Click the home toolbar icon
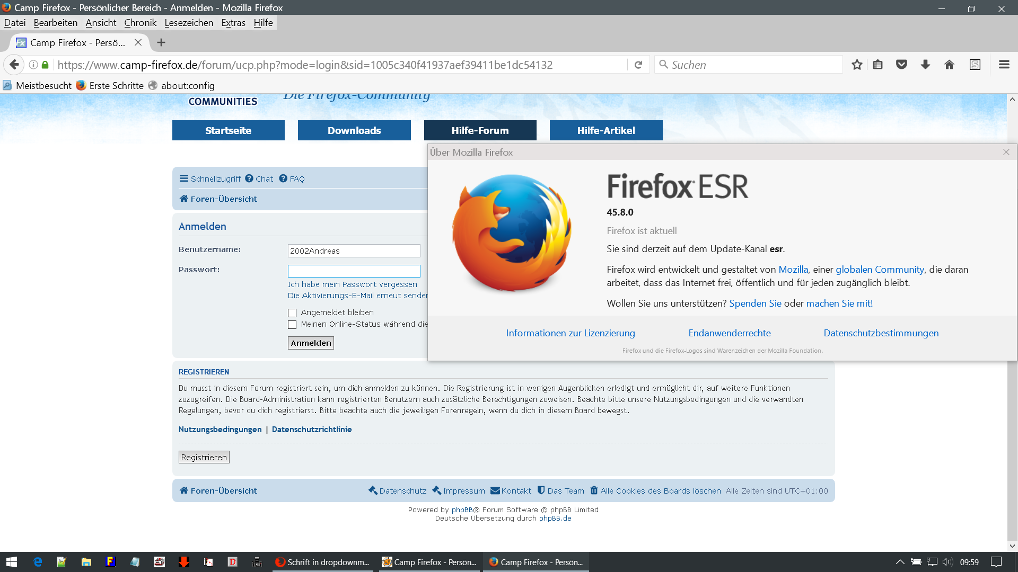Screen dimensions: 1018x572 click(x=949, y=65)
